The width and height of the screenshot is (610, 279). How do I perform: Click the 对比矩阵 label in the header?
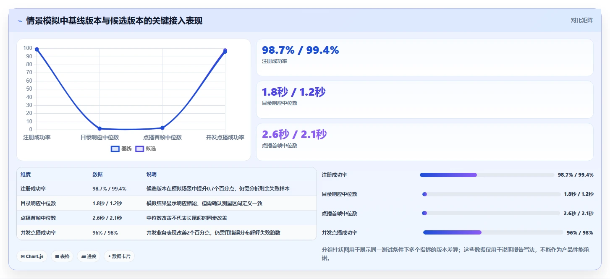coord(581,21)
